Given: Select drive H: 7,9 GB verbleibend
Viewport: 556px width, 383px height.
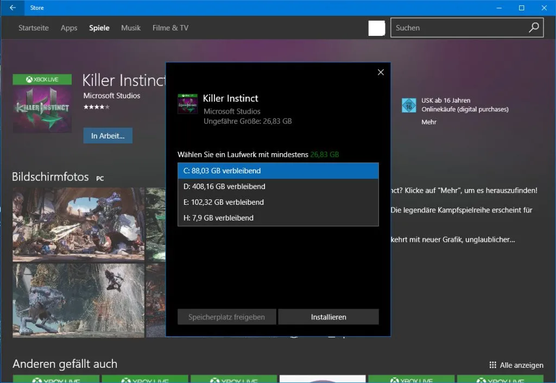Looking at the screenshot, I should (x=278, y=218).
